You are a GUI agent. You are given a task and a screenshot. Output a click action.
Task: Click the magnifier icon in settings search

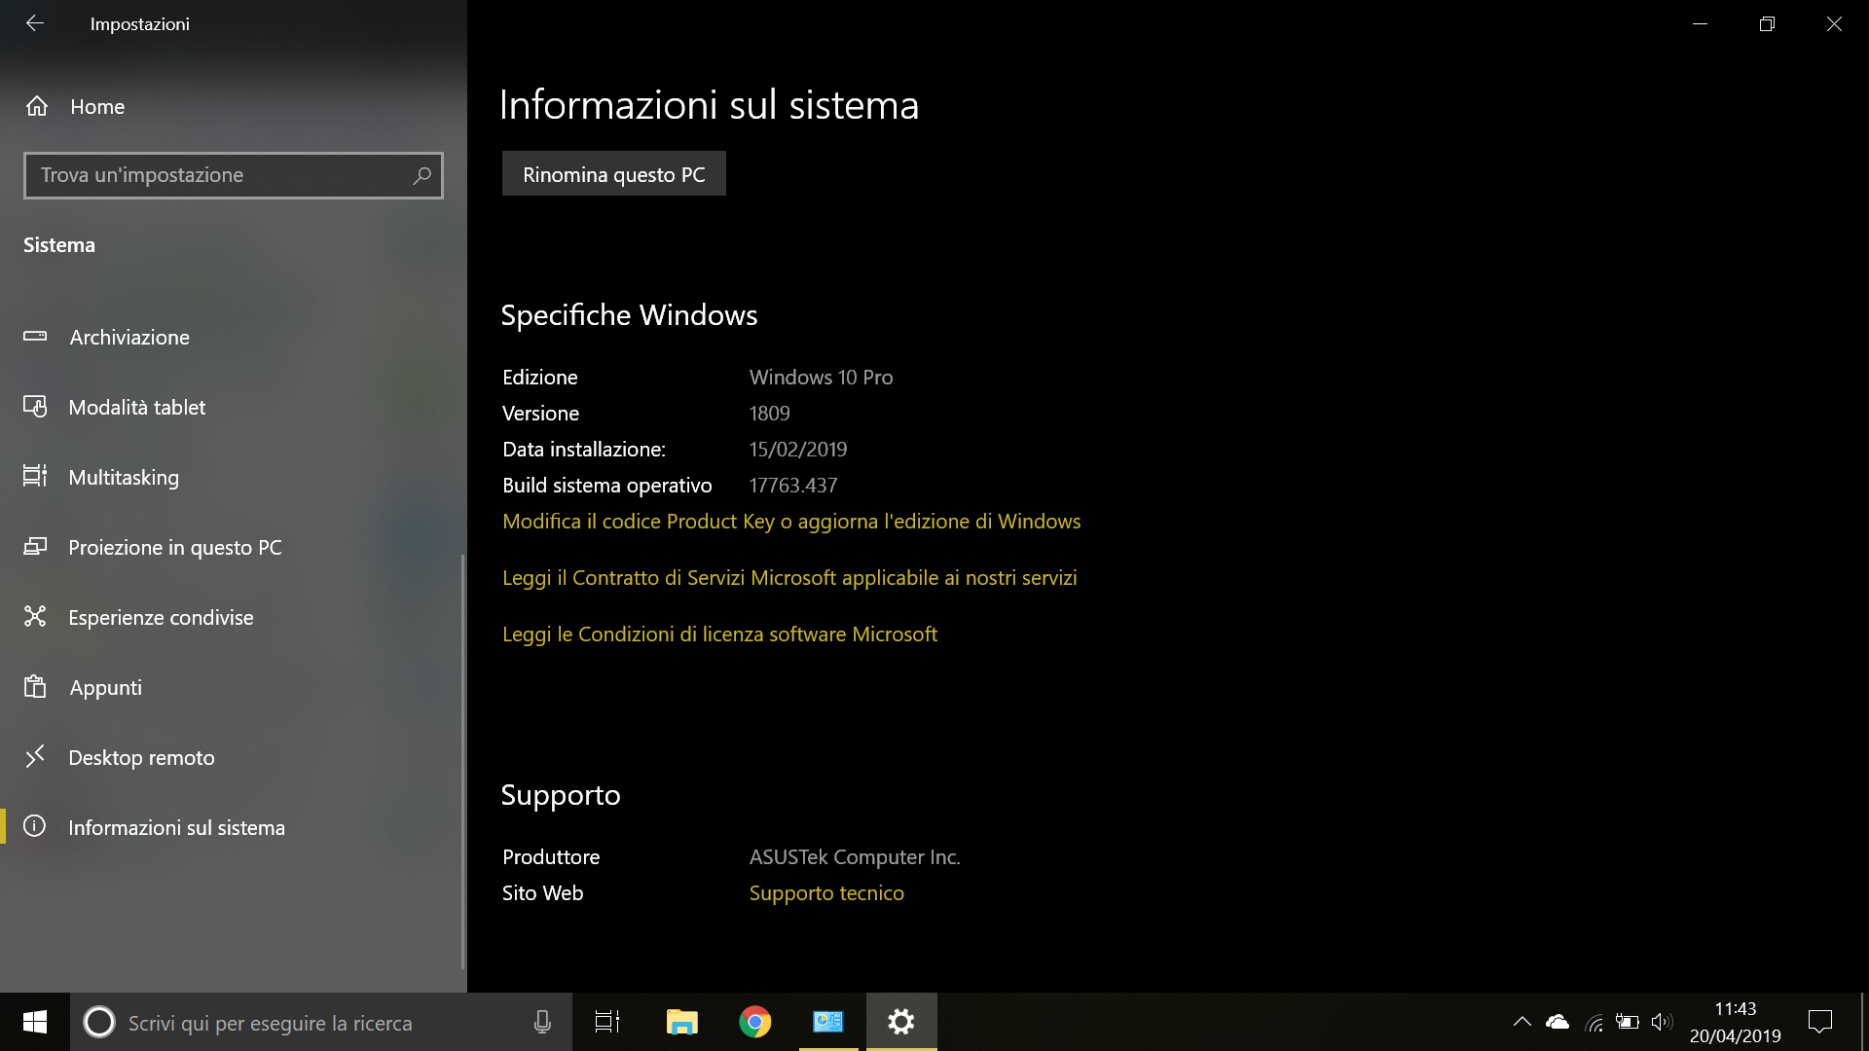[x=421, y=175]
